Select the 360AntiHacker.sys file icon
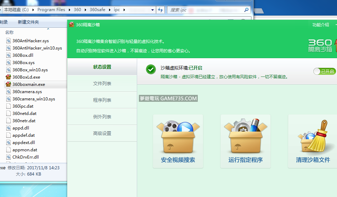The height and width of the screenshot is (197, 337). pos(8,41)
